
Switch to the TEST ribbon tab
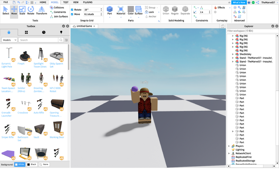pos(66,2)
